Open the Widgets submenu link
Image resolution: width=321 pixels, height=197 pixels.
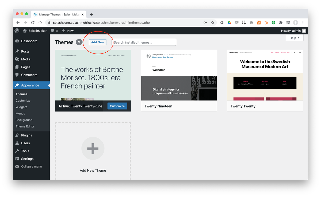(x=21, y=107)
